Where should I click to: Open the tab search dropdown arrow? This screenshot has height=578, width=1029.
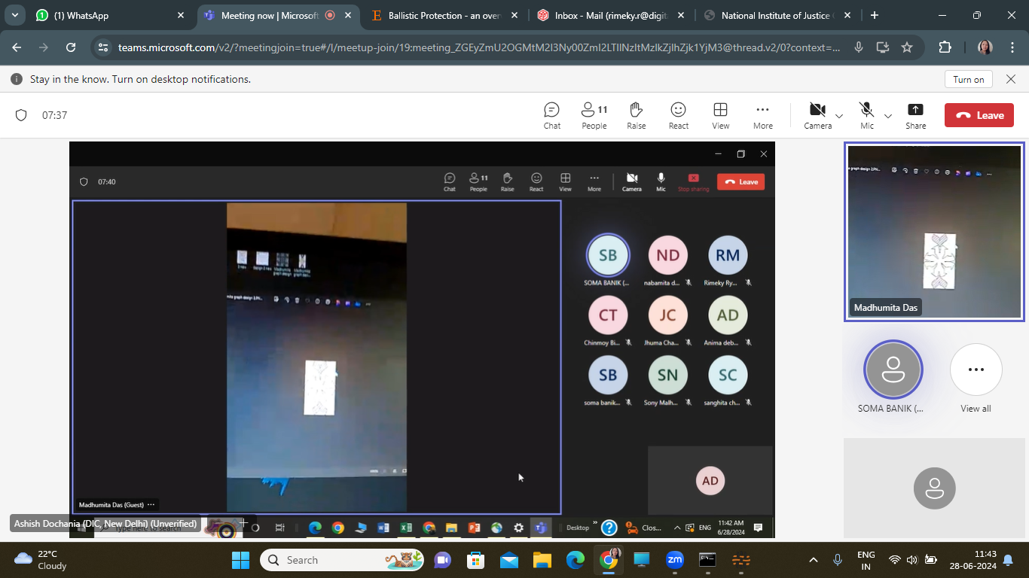[x=14, y=15]
